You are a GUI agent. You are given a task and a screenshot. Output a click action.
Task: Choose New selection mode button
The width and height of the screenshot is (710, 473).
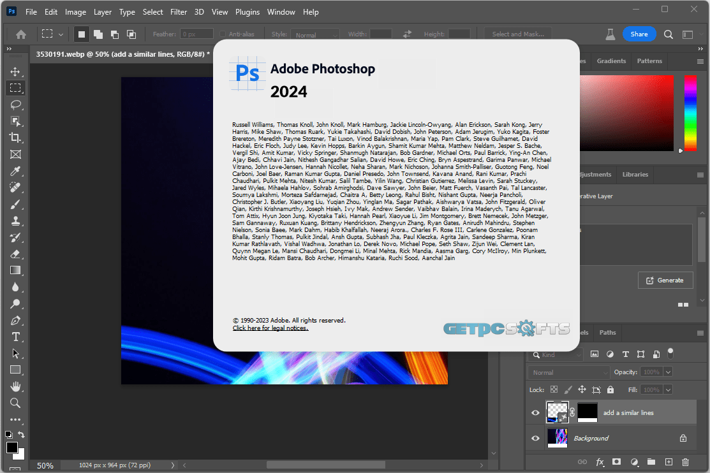coord(82,34)
